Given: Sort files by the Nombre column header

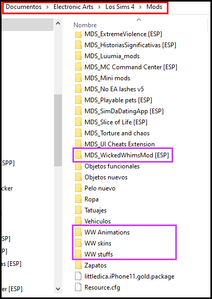Looking at the screenshot, I should (x=85, y=25).
